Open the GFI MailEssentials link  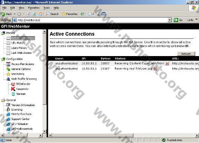click(22, 129)
